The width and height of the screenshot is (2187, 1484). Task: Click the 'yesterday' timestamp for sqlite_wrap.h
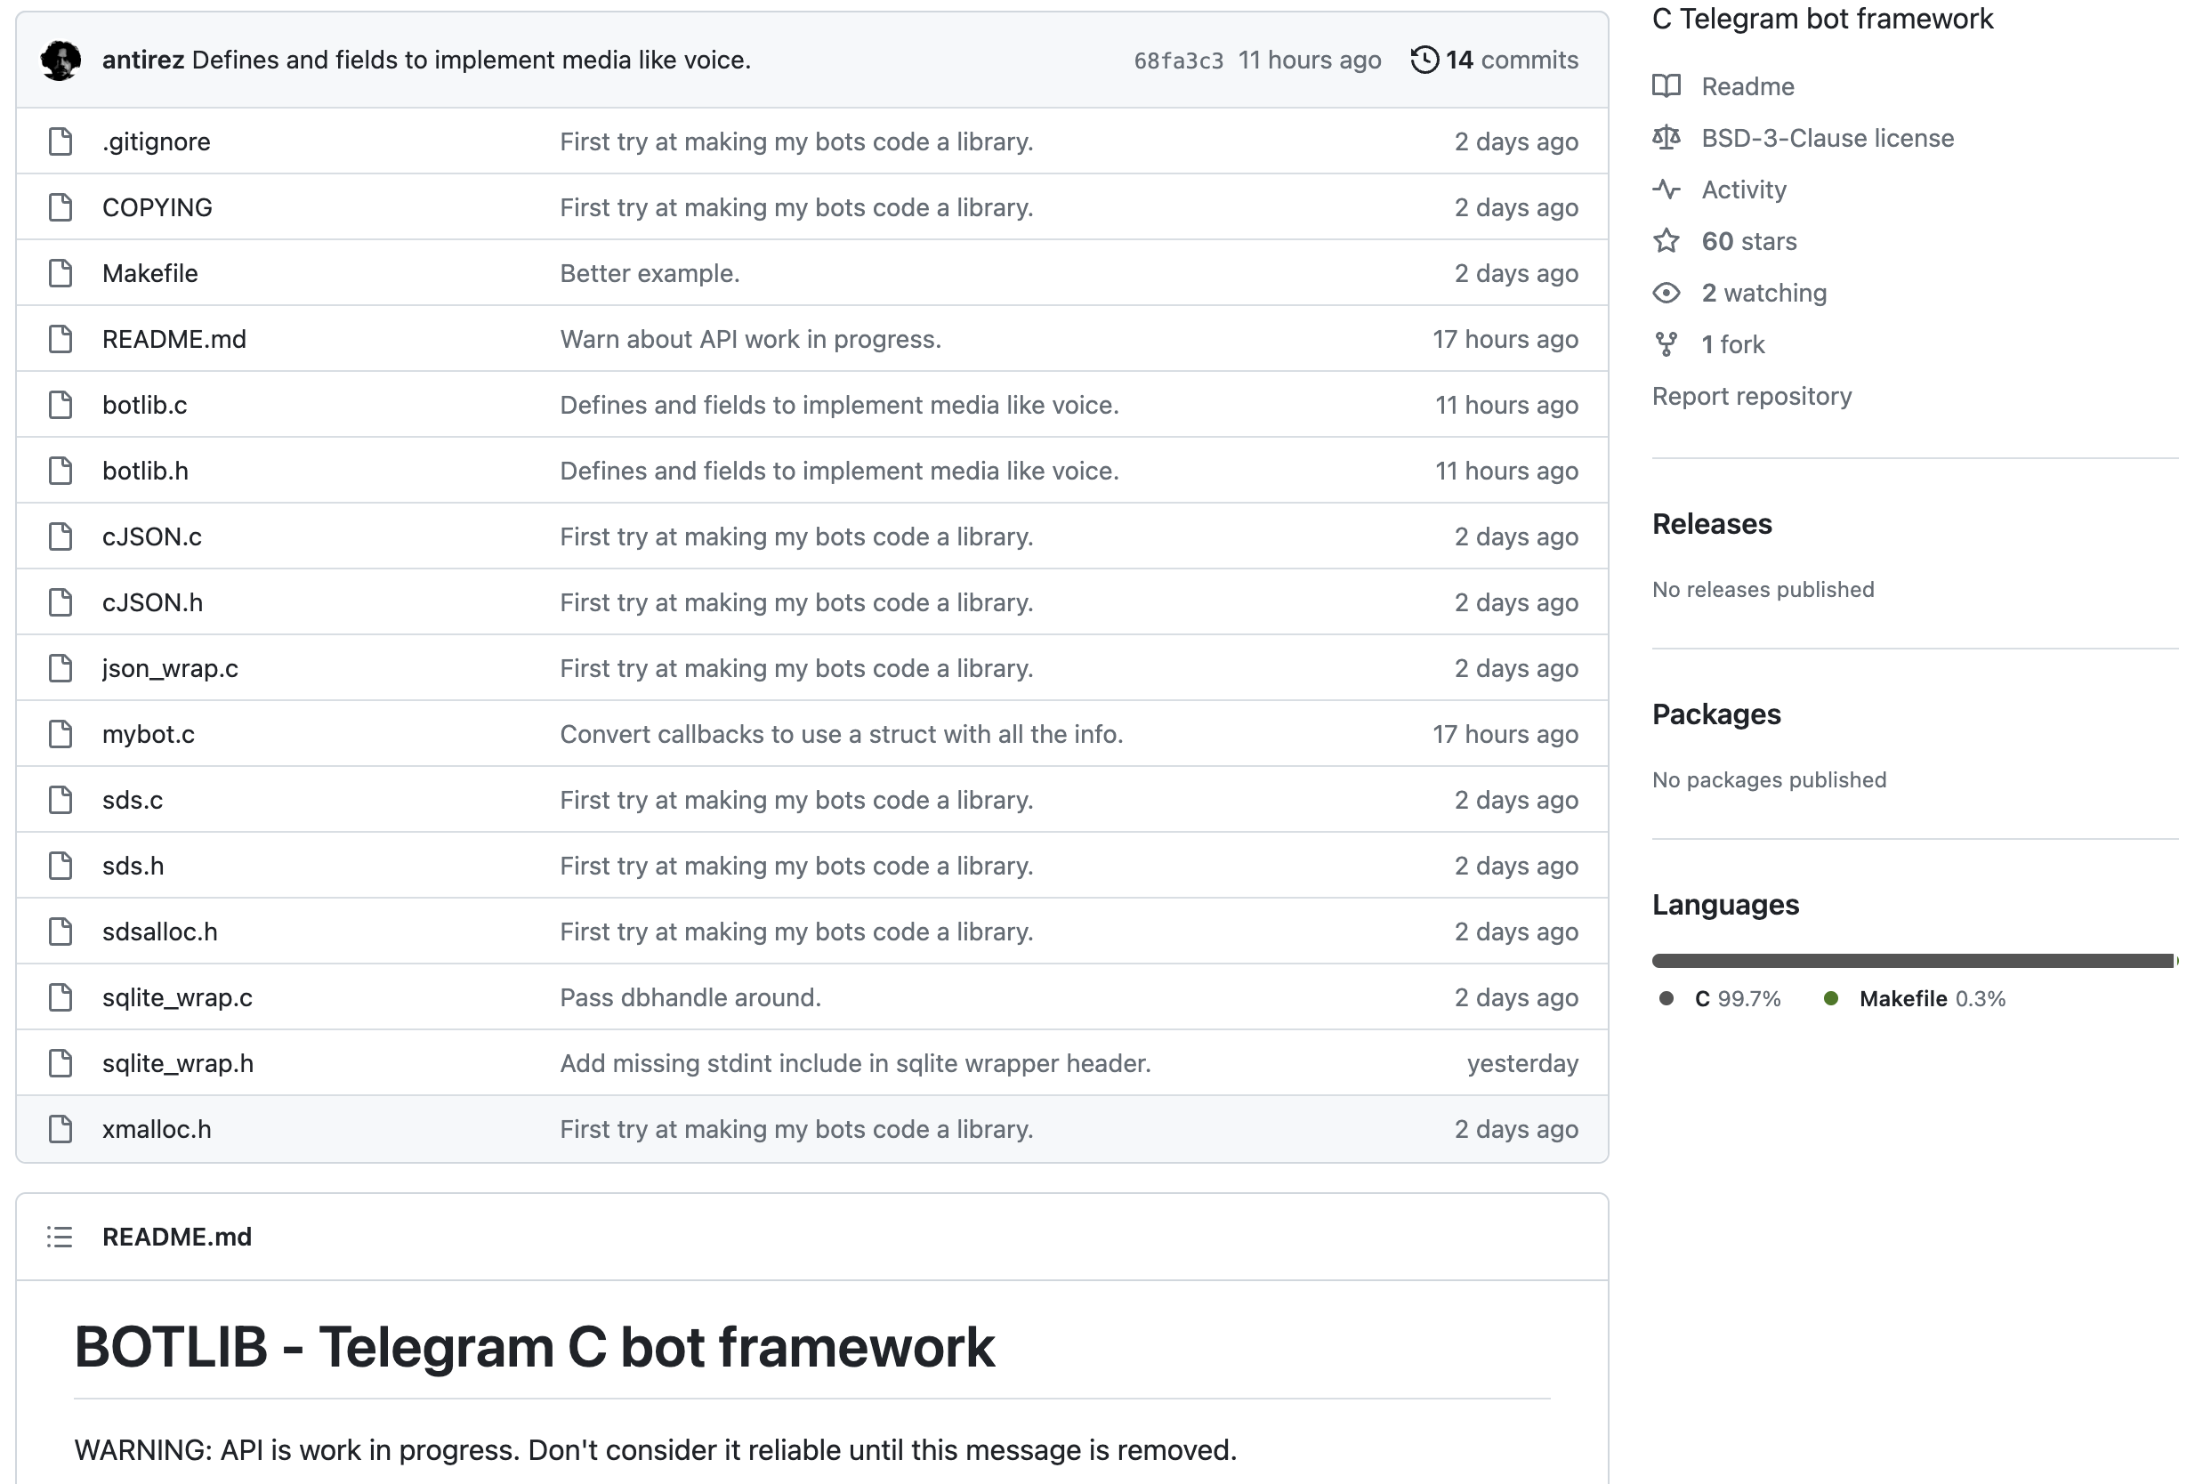pos(1521,1062)
